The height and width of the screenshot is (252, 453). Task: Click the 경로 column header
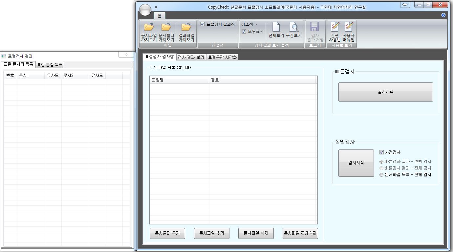pyautogui.click(x=263, y=80)
